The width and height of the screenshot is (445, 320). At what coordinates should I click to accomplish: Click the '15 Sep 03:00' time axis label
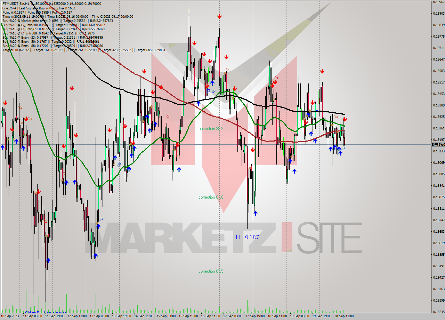(166, 316)
